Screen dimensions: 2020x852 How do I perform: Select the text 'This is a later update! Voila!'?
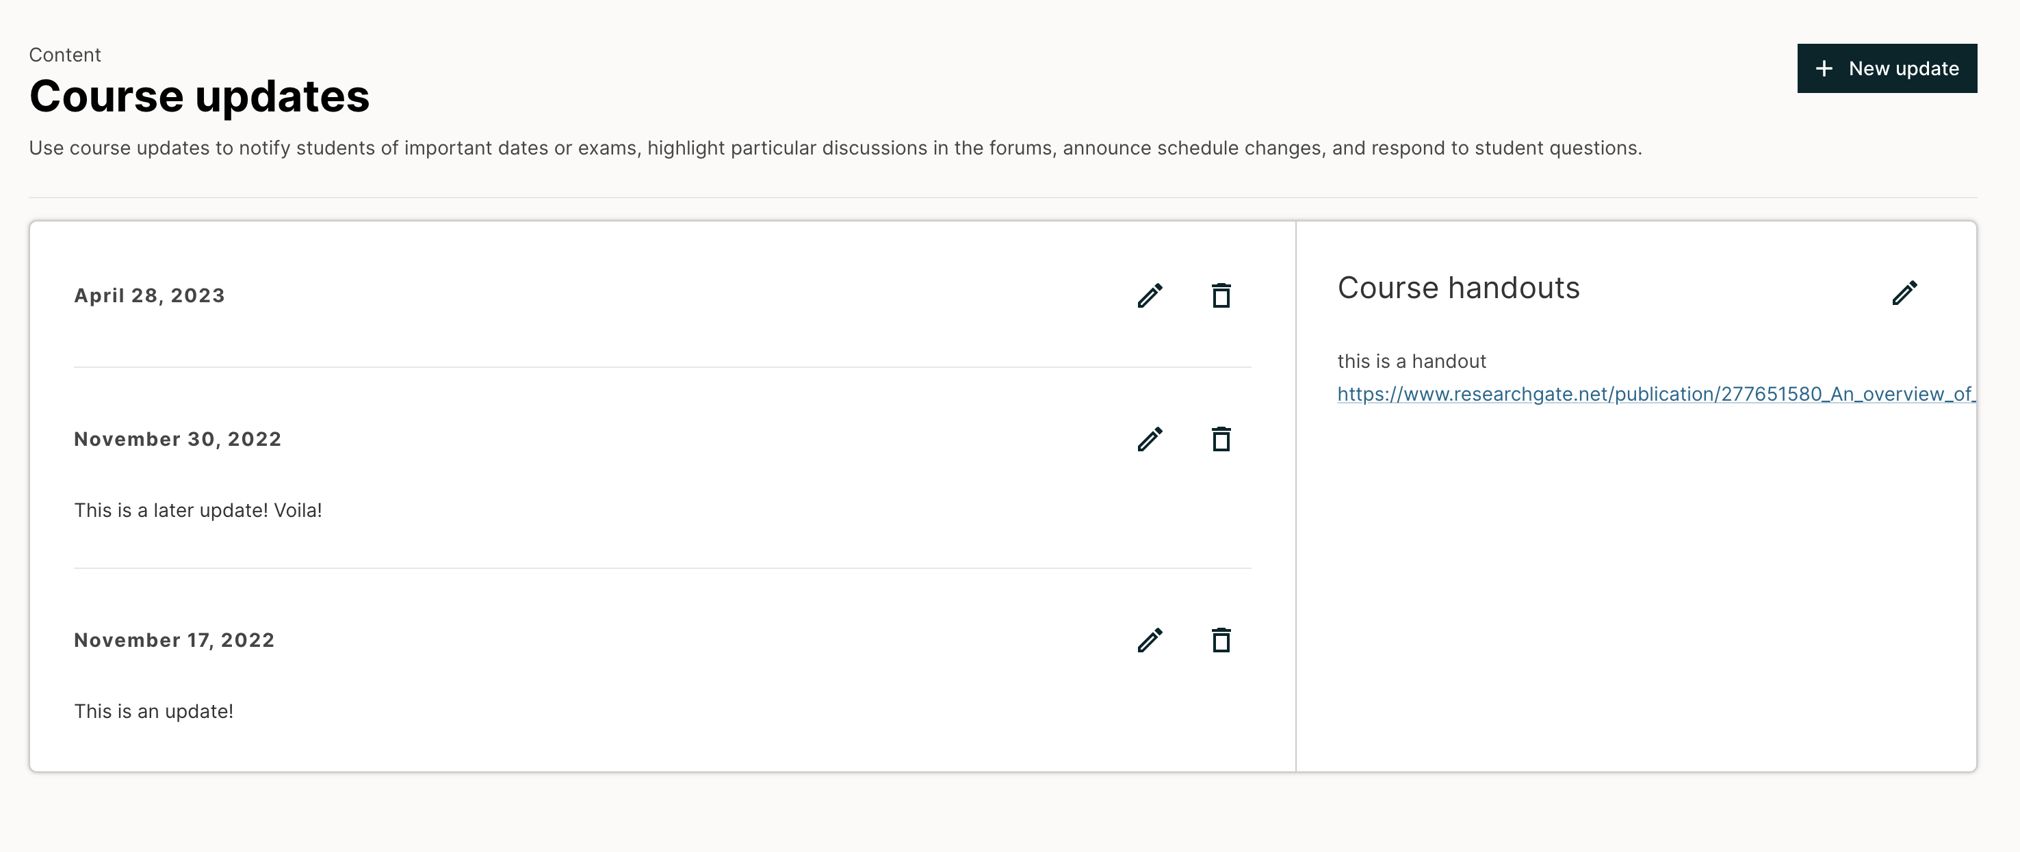198,509
